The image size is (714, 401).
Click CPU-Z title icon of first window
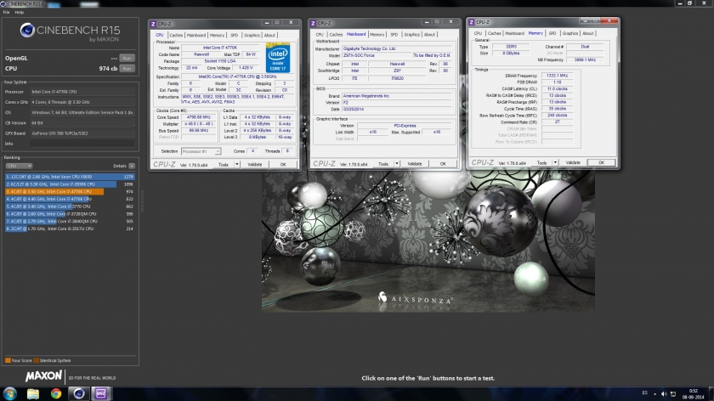pos(153,24)
